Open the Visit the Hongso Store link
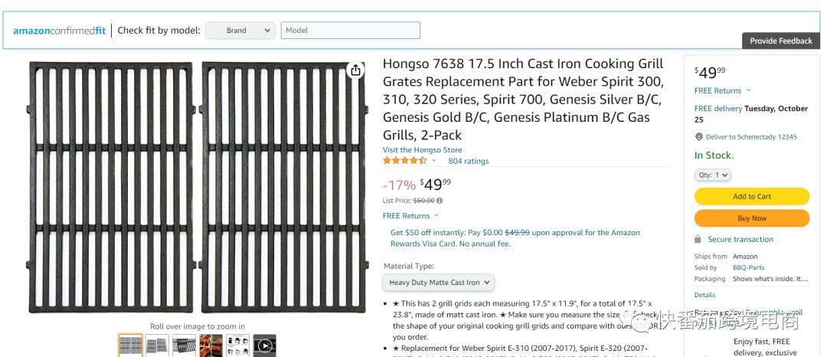The height and width of the screenshot is (357, 827). point(422,150)
